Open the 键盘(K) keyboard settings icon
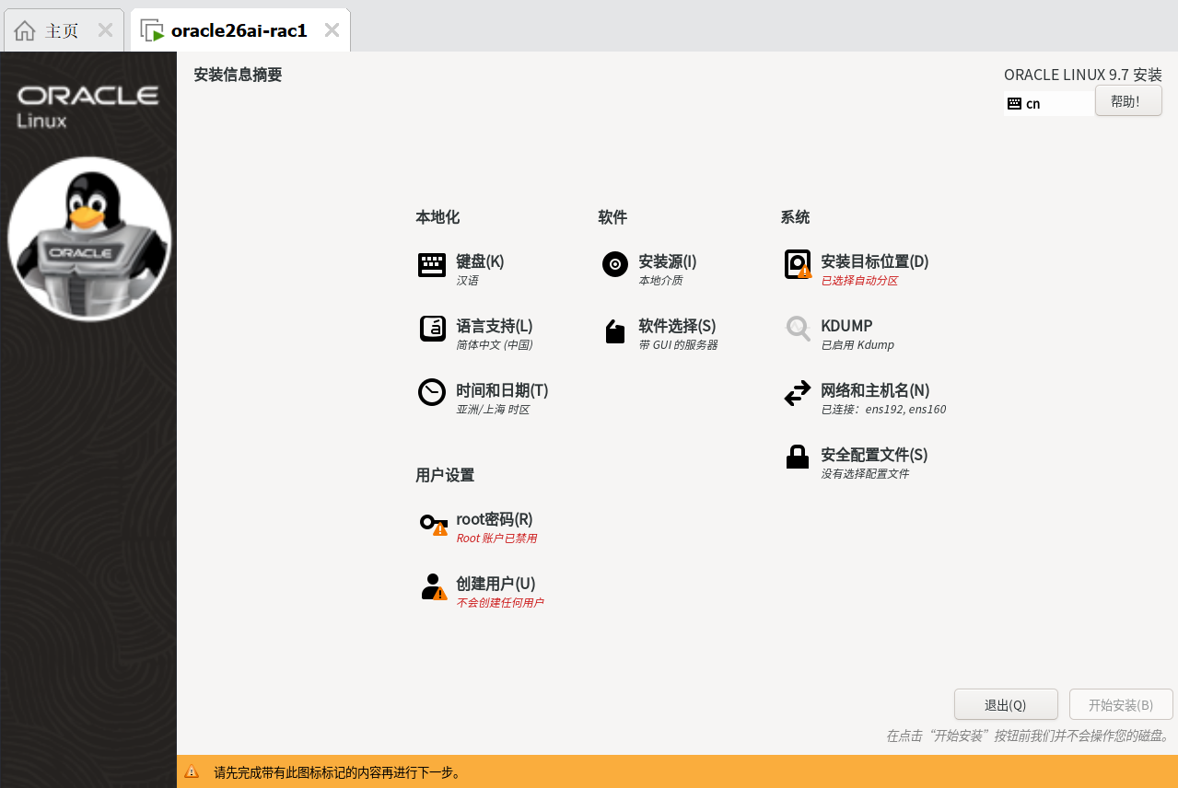The width and height of the screenshot is (1178, 788). pos(432,264)
